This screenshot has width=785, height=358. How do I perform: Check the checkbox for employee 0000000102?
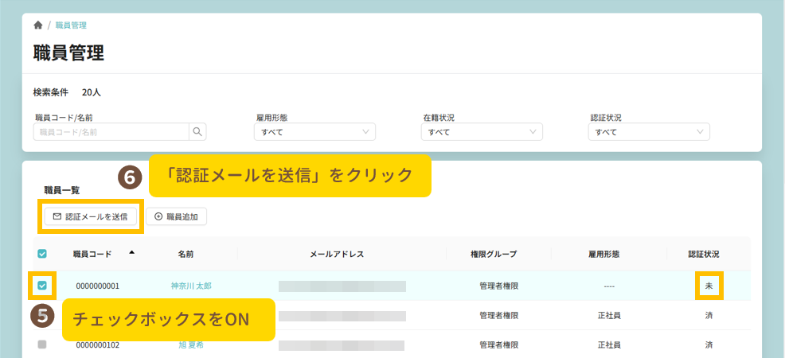pyautogui.click(x=42, y=345)
